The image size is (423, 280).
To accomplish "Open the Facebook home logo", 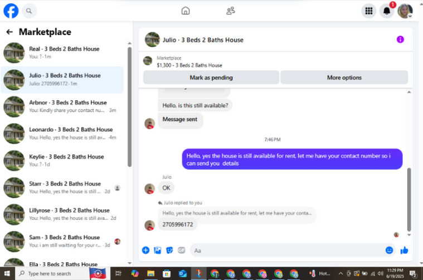I will [x=11, y=11].
